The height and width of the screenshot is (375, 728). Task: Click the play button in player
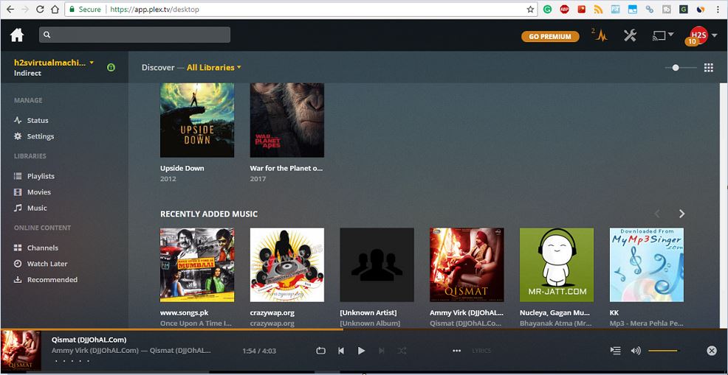(361, 351)
